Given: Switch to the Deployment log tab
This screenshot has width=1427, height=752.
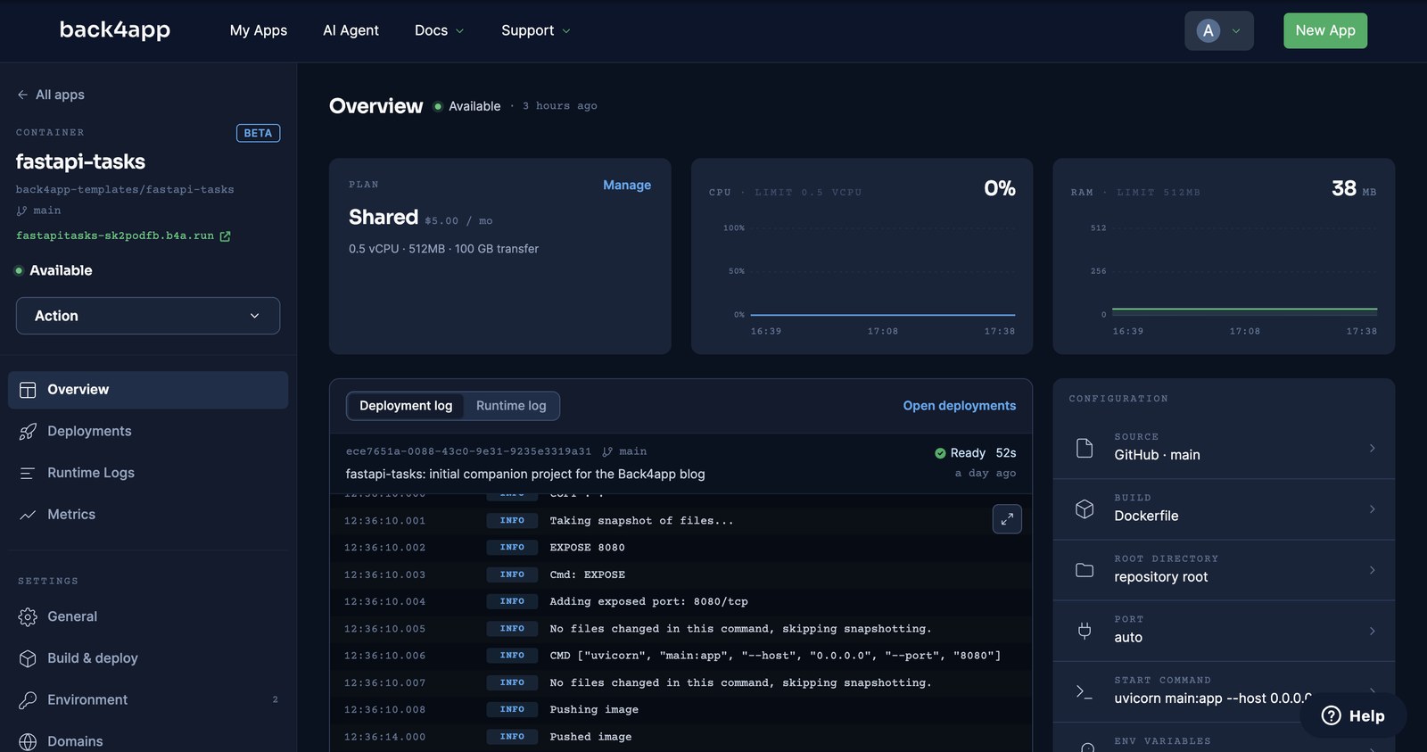Looking at the screenshot, I should tap(406, 406).
